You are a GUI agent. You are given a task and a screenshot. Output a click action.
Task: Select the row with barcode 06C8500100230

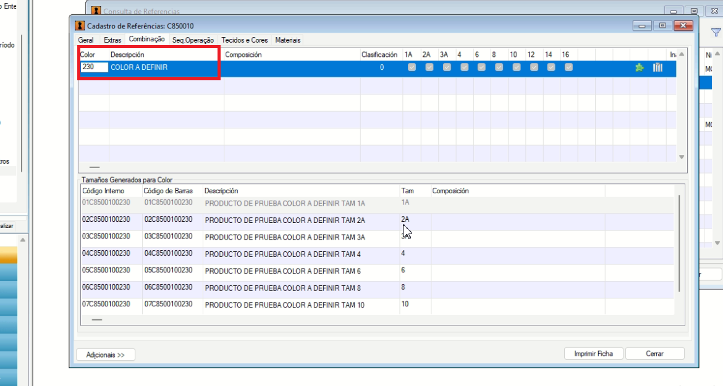[377, 288]
